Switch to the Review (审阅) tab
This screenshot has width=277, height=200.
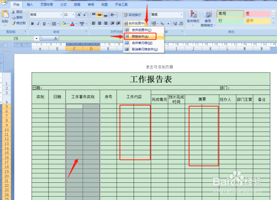coord(91,4)
